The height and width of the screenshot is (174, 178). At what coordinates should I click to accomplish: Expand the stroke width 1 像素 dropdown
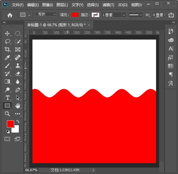(x=124, y=15)
